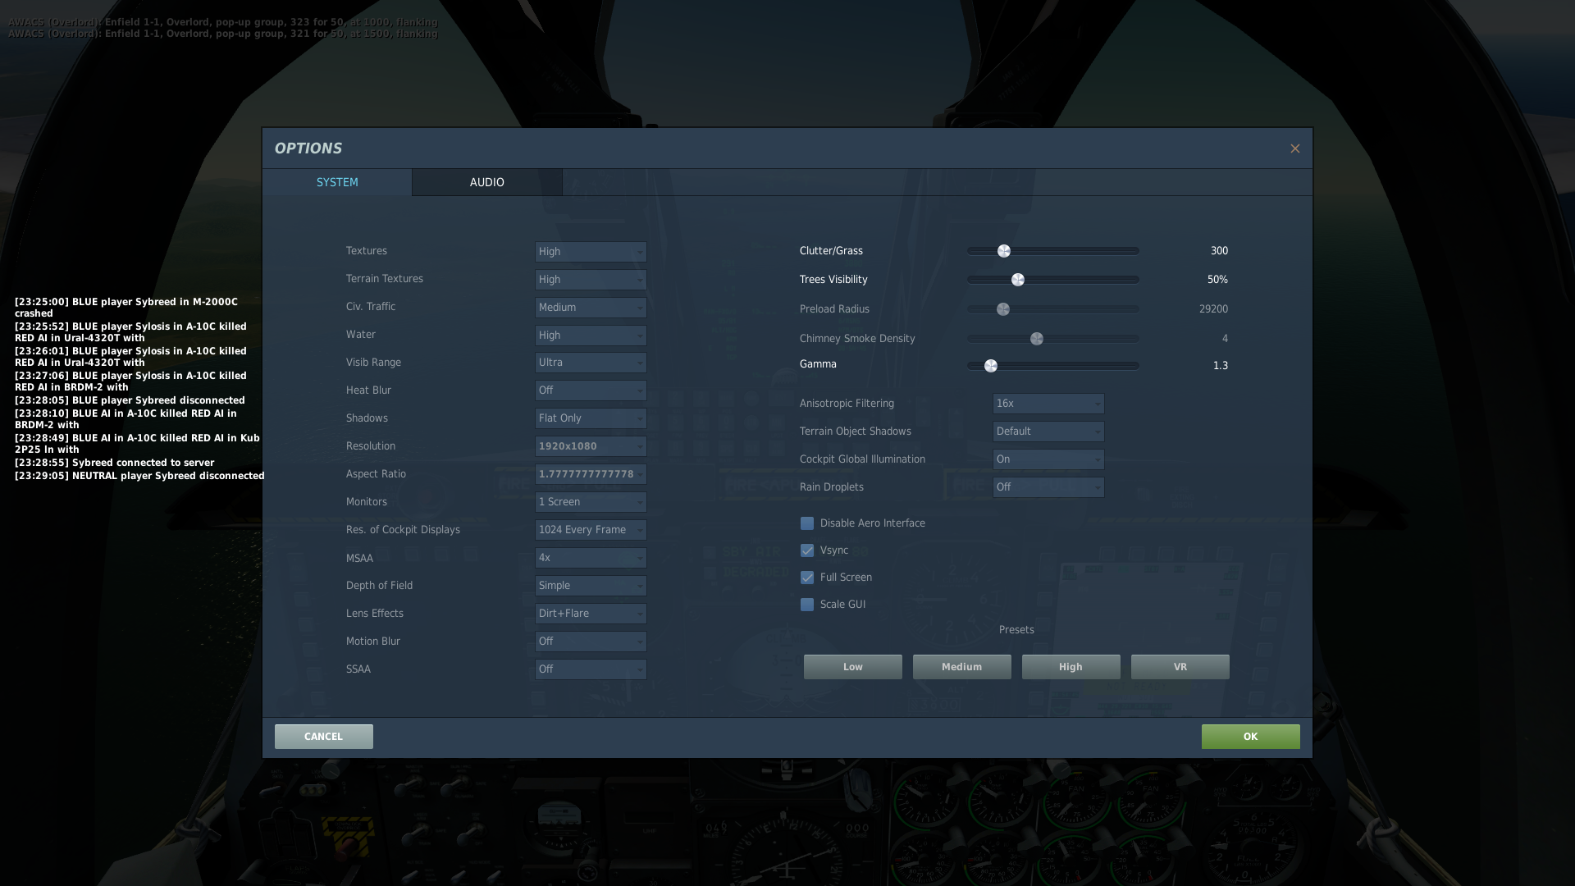Viewport: 1575px width, 886px height.
Task: Click the Trees Visibility value 50%
Action: pos(1217,280)
